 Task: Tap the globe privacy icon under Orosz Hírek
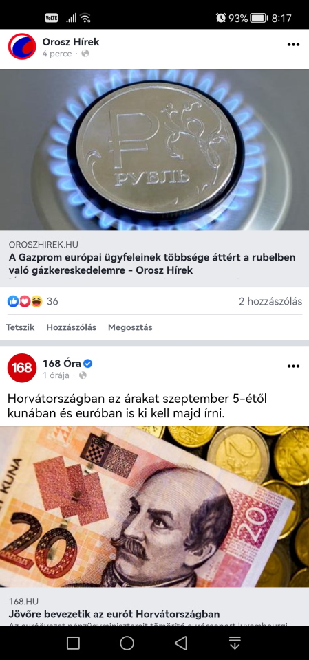[85, 54]
